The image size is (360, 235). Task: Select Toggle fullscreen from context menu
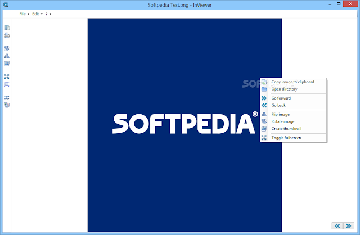293,138
